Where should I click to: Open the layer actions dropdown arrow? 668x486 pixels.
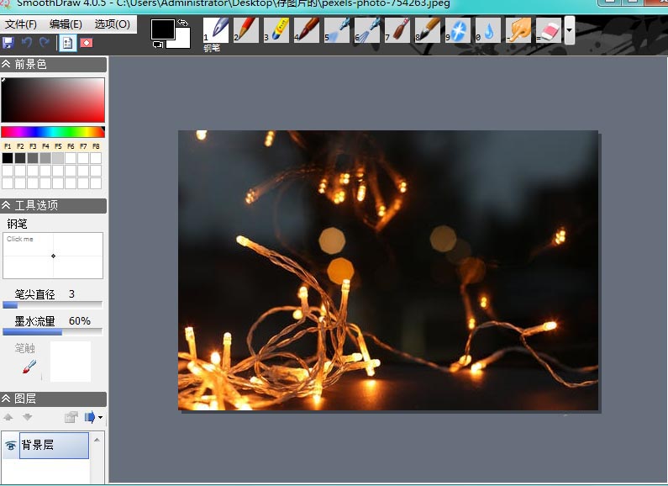click(x=101, y=417)
